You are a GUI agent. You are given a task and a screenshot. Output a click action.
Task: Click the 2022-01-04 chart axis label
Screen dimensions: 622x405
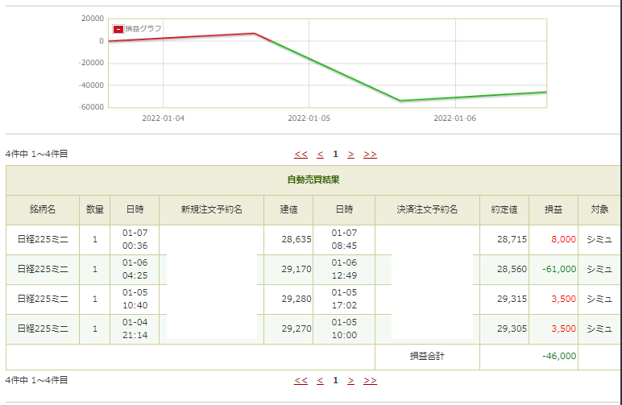(163, 118)
